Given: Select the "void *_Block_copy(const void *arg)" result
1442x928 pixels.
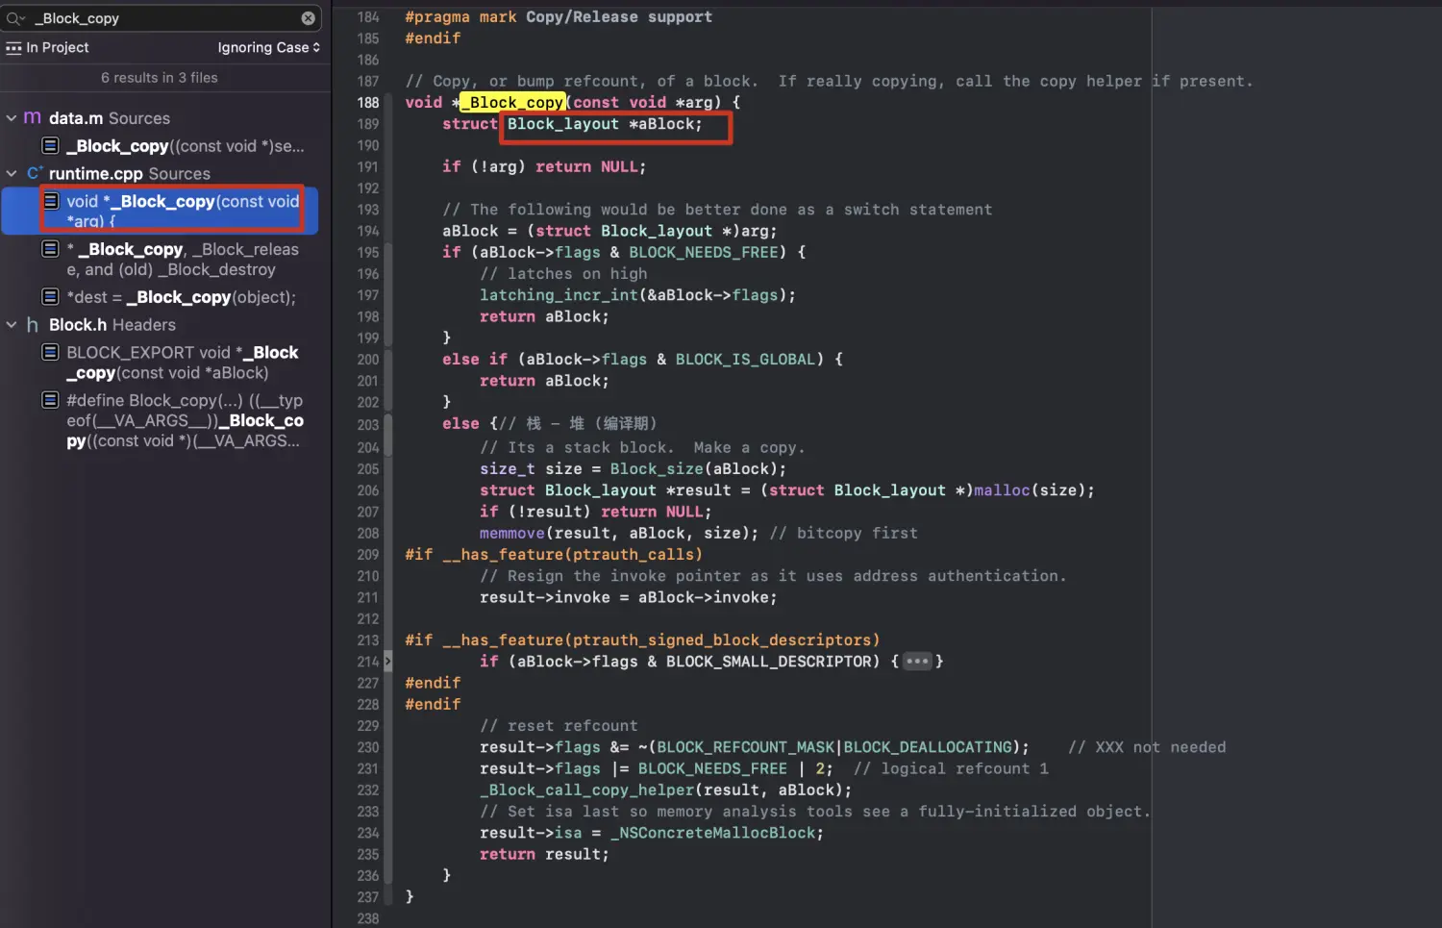Looking at the screenshot, I should (x=183, y=211).
